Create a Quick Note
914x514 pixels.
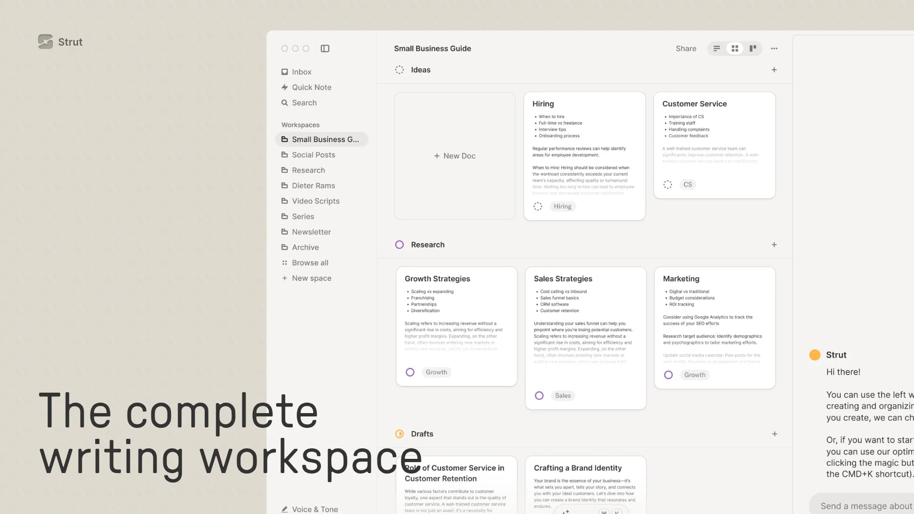click(x=306, y=87)
